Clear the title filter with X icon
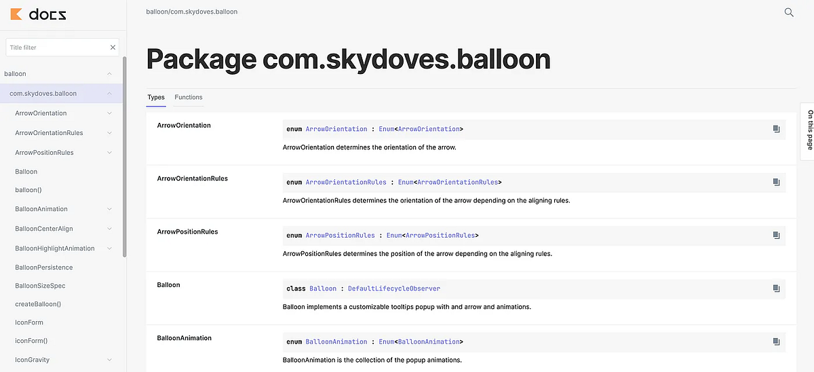The height and width of the screenshot is (372, 814). point(113,48)
